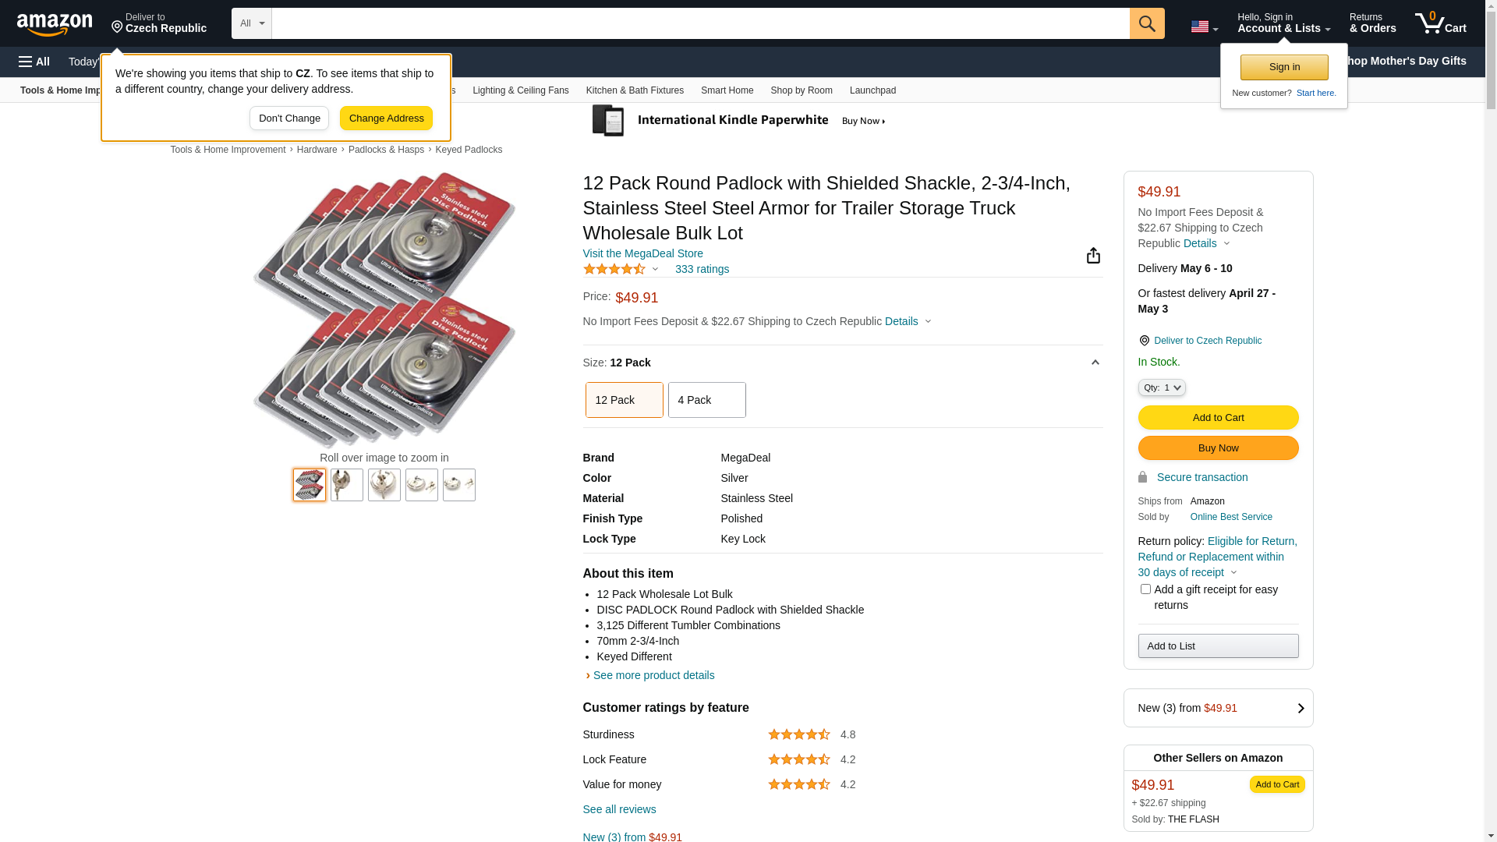1497x842 pixels.
Task: Open Visit the MegaDeal Store link
Action: pyautogui.click(x=642, y=253)
